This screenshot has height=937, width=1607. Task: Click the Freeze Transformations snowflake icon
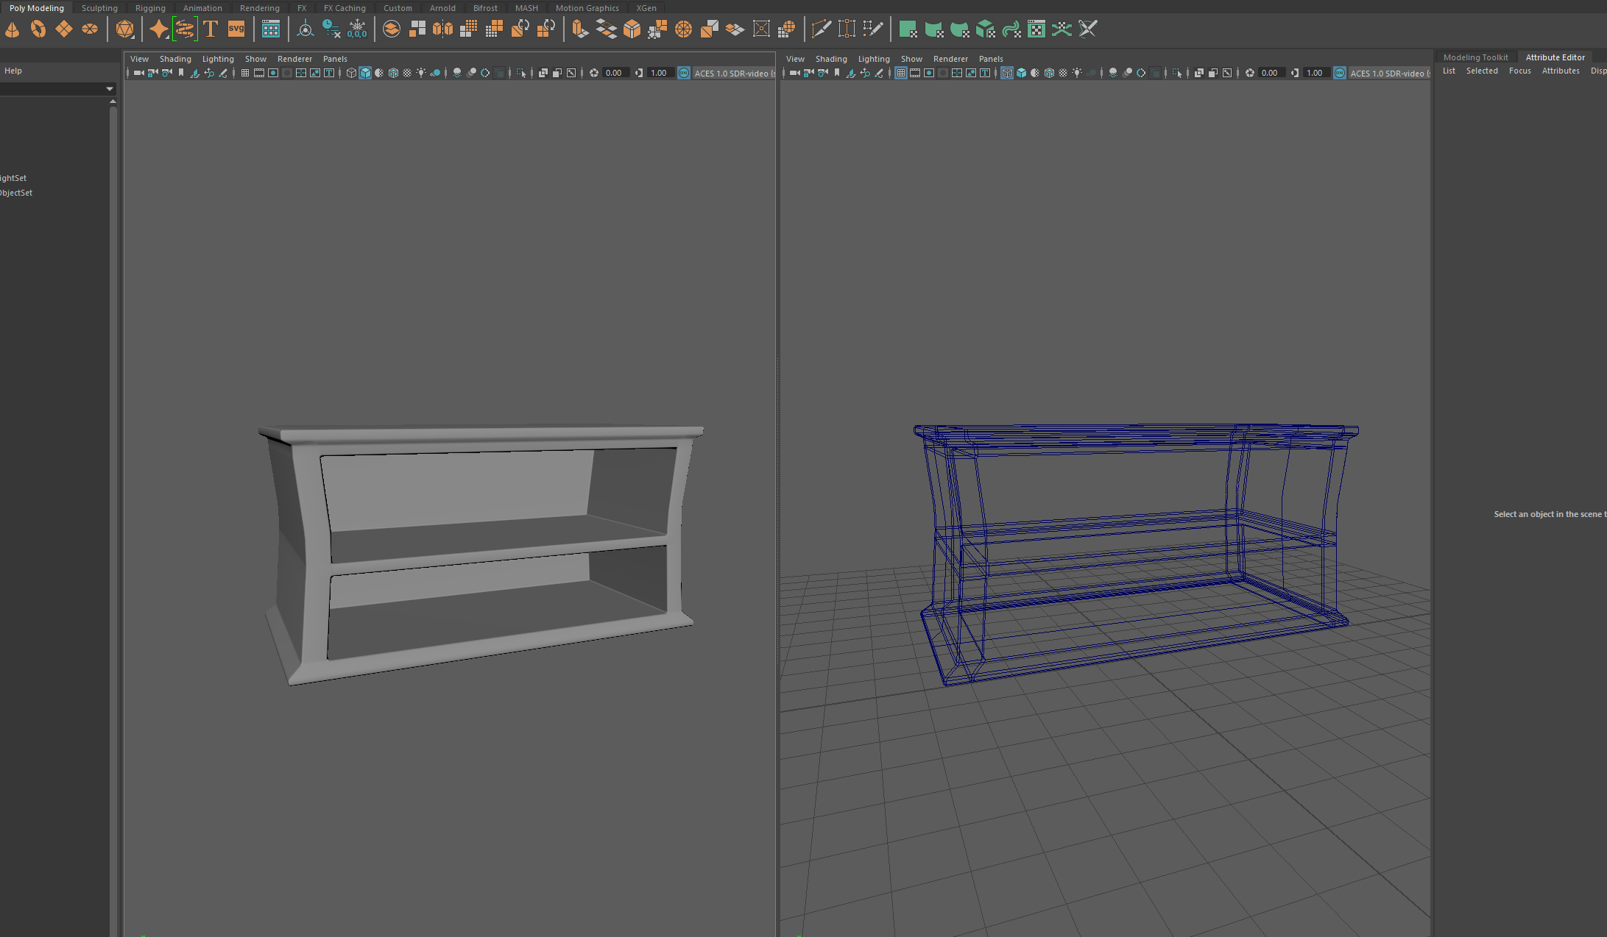(357, 29)
